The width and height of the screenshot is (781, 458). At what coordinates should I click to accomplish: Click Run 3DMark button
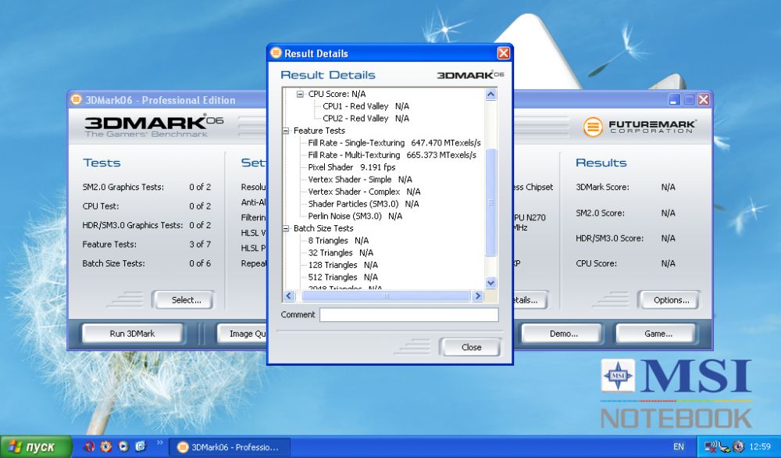click(132, 334)
